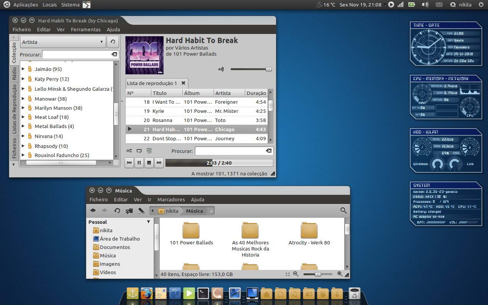Sort playlist by the Duração column
This screenshot has width=488, height=305.
click(256, 93)
